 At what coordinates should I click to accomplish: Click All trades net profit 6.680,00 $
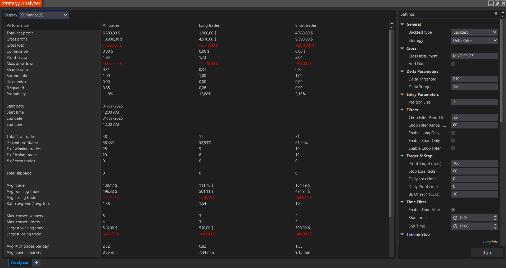tap(111, 33)
